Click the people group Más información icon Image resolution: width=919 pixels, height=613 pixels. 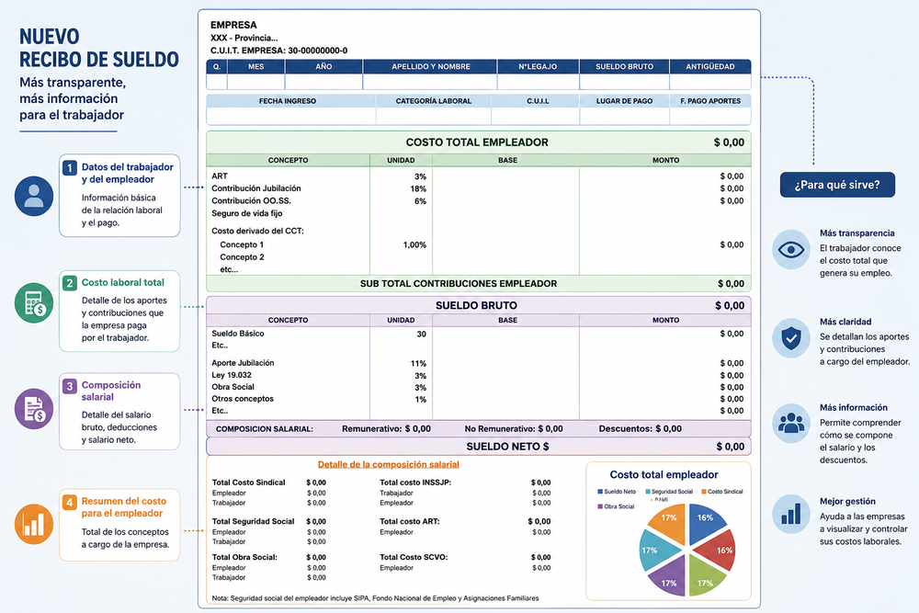[791, 423]
